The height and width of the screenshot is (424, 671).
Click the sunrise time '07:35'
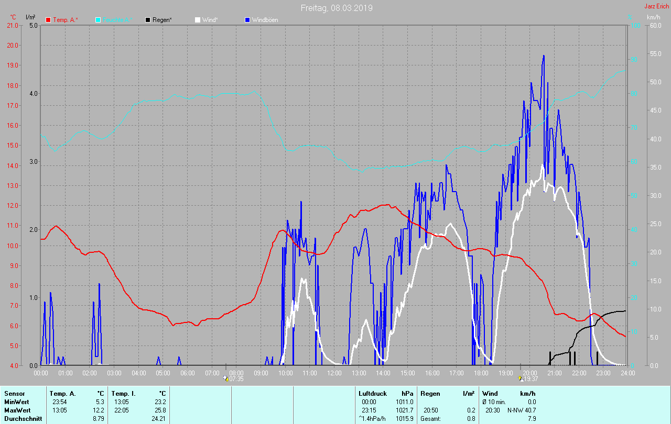click(x=236, y=378)
